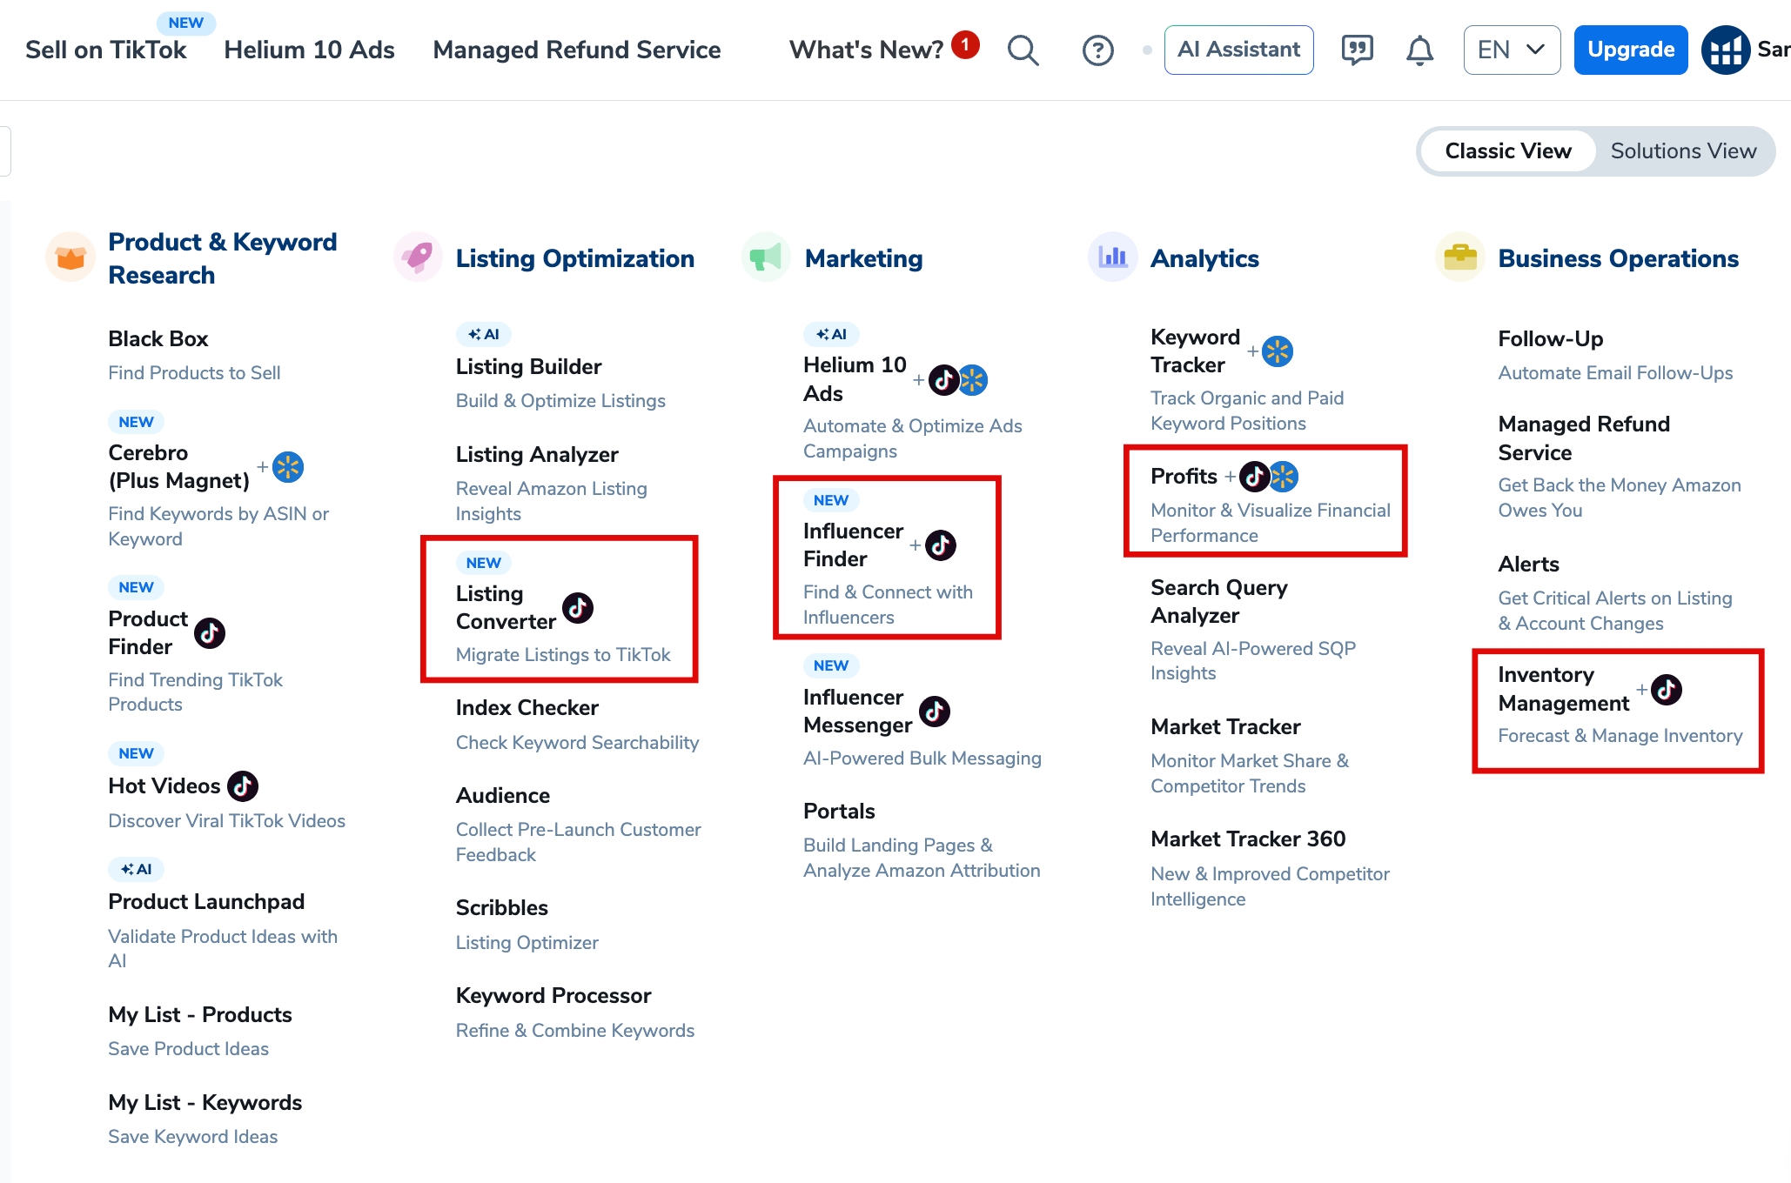Open the search magnifier icon
This screenshot has height=1183, width=1791.
1023,50
